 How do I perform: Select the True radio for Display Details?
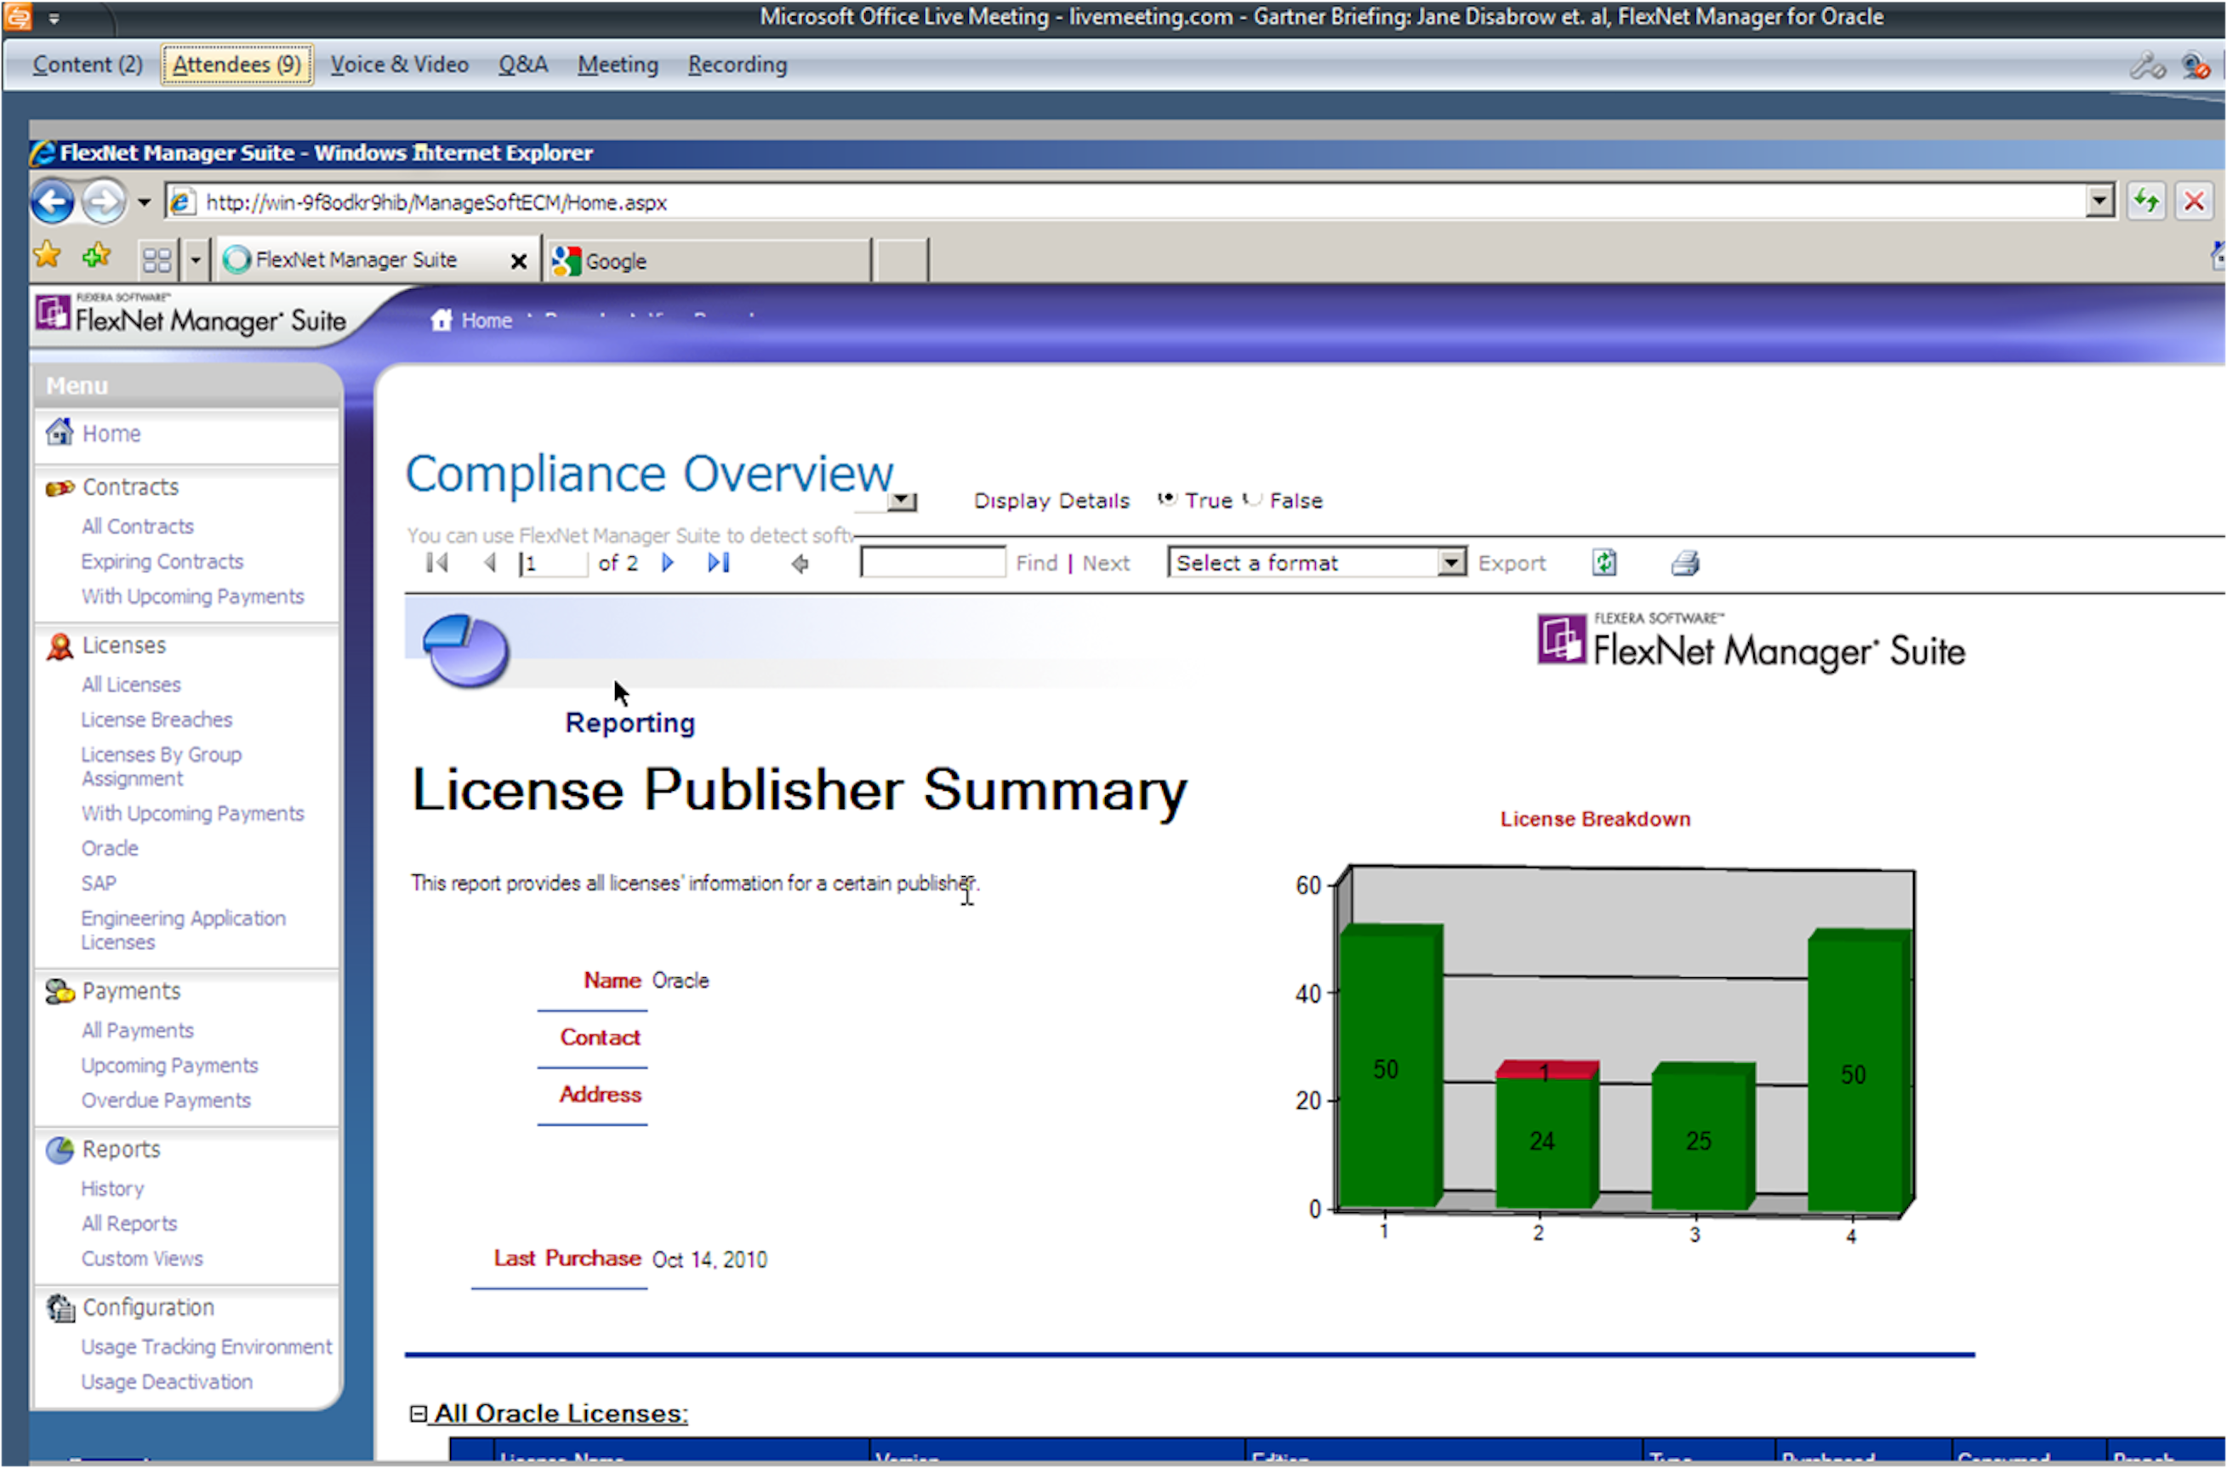pos(1166,499)
